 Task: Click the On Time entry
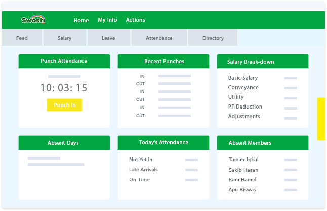(163, 179)
